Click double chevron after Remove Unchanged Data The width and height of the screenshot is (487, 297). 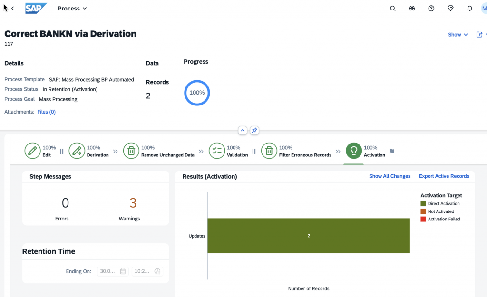coord(201,152)
